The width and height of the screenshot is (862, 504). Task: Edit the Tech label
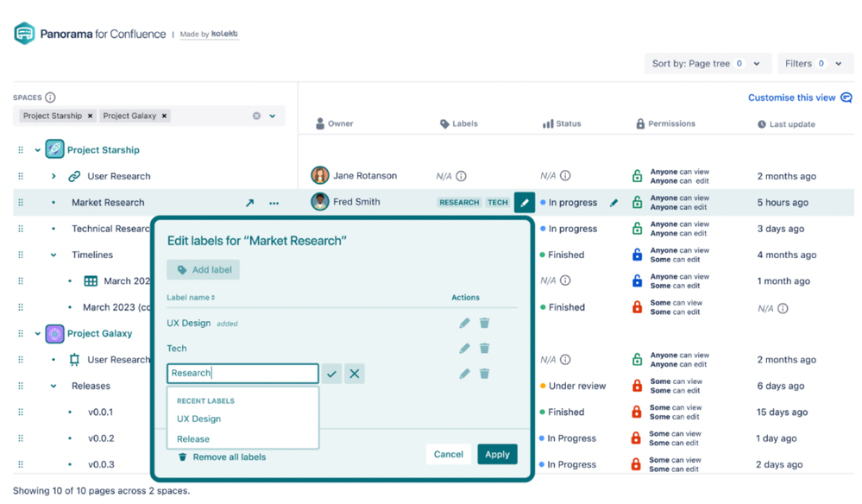click(x=464, y=349)
